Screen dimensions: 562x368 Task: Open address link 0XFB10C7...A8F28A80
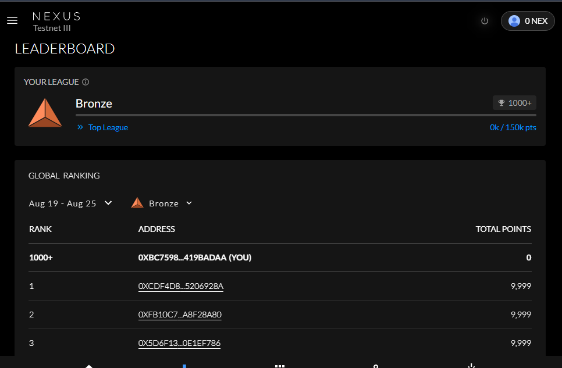180,315
